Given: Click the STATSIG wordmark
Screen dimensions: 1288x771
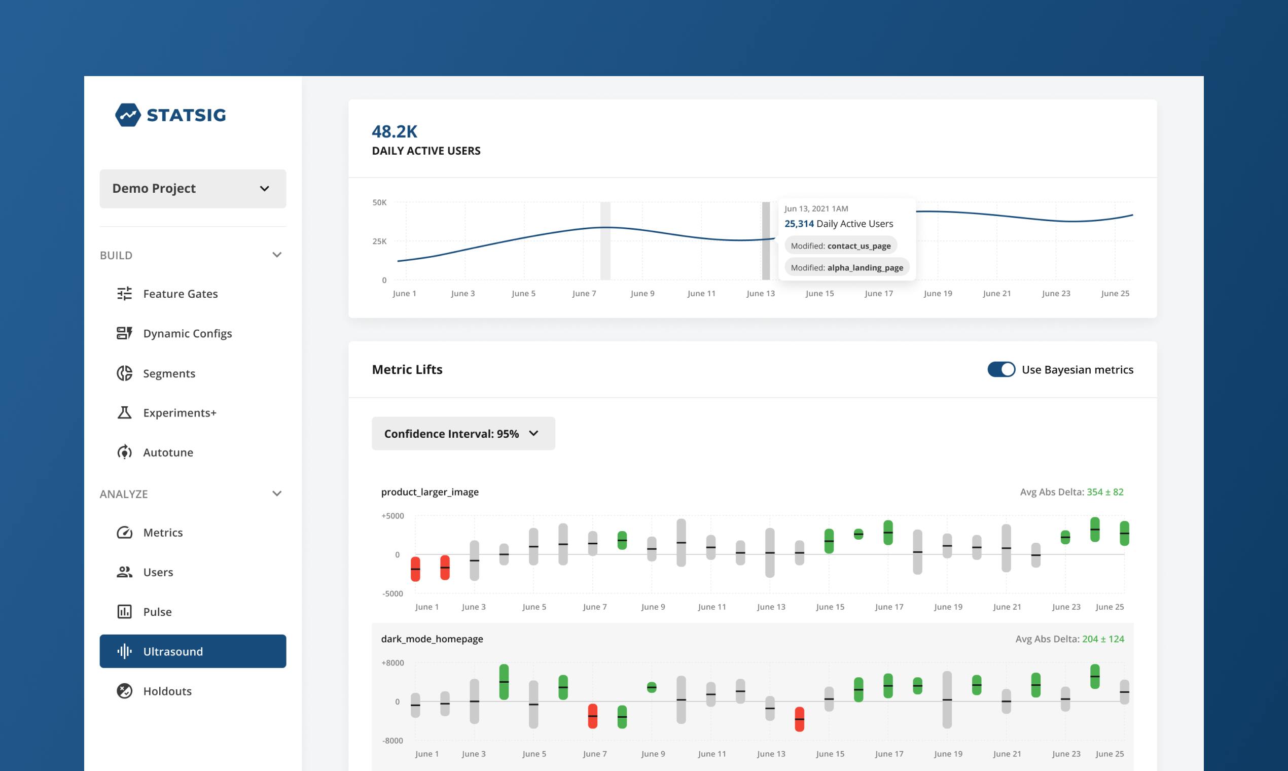Looking at the screenshot, I should (x=187, y=115).
